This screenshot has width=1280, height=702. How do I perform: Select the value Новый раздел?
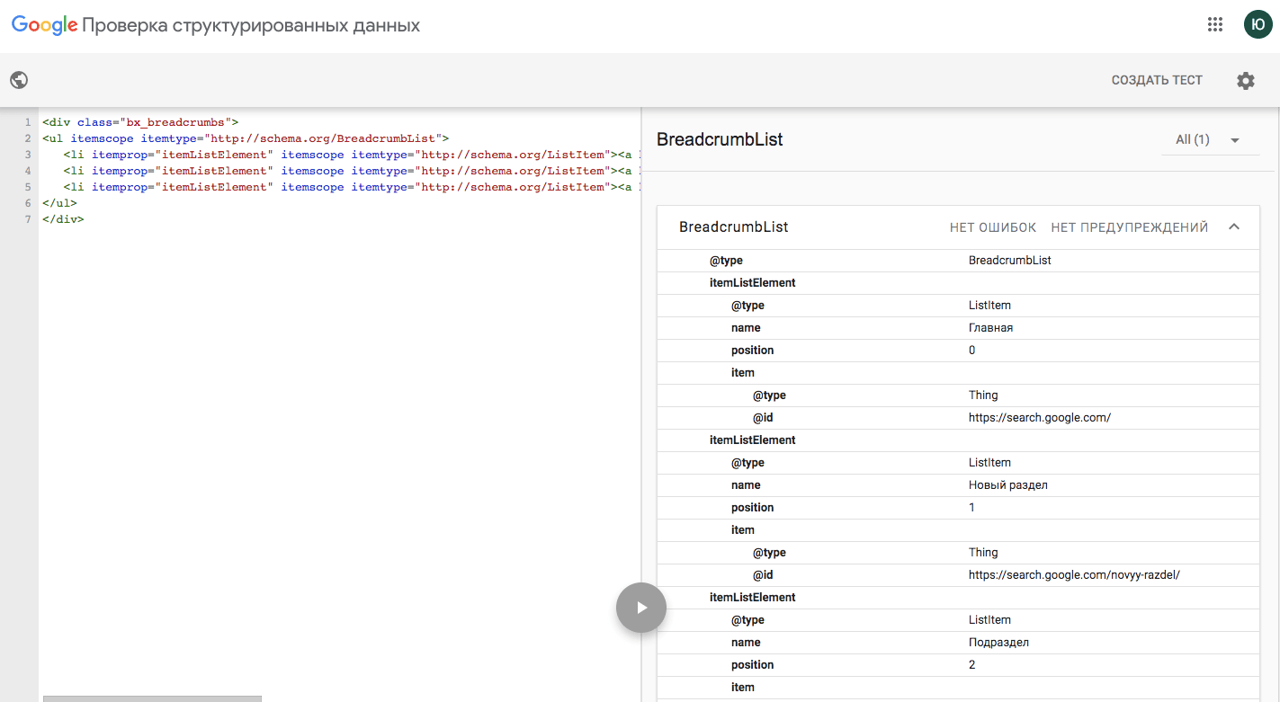tap(1008, 484)
